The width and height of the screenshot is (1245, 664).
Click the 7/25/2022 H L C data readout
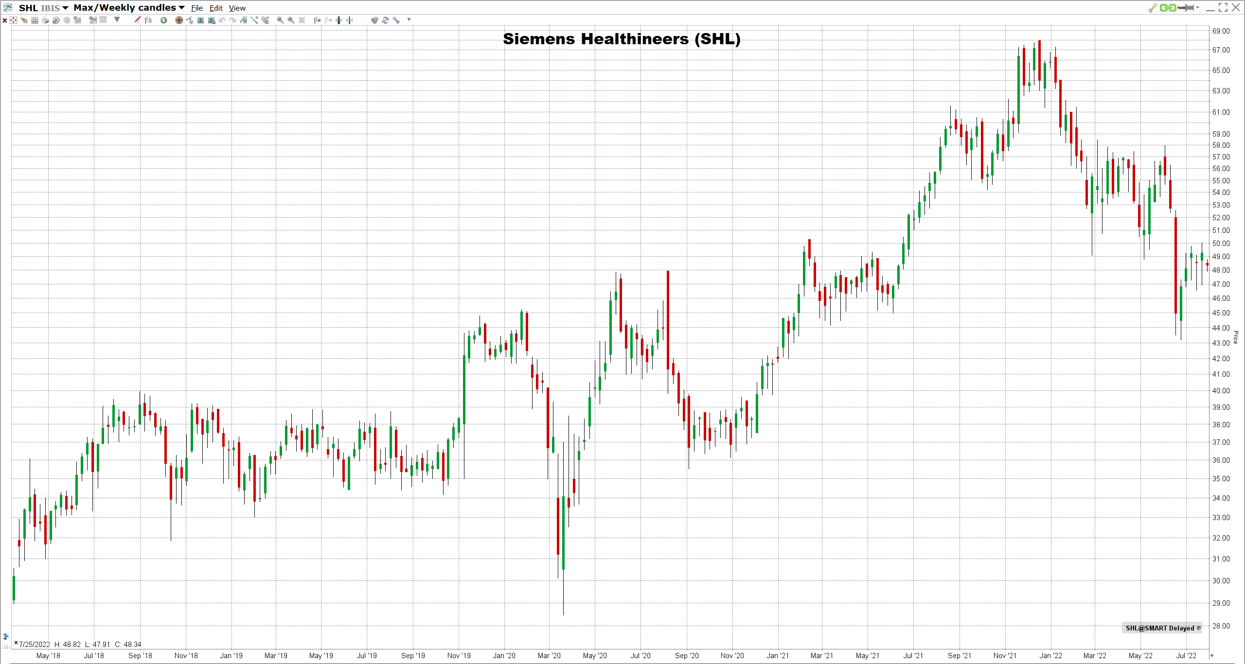[80, 645]
